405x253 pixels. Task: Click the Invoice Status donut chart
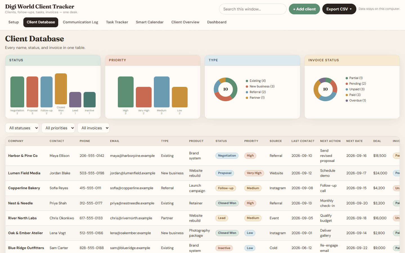325,89
